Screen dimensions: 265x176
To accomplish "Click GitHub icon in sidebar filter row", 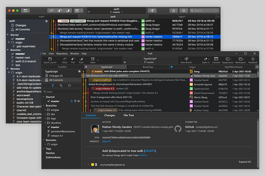I will pyautogui.click(x=69, y=86).
